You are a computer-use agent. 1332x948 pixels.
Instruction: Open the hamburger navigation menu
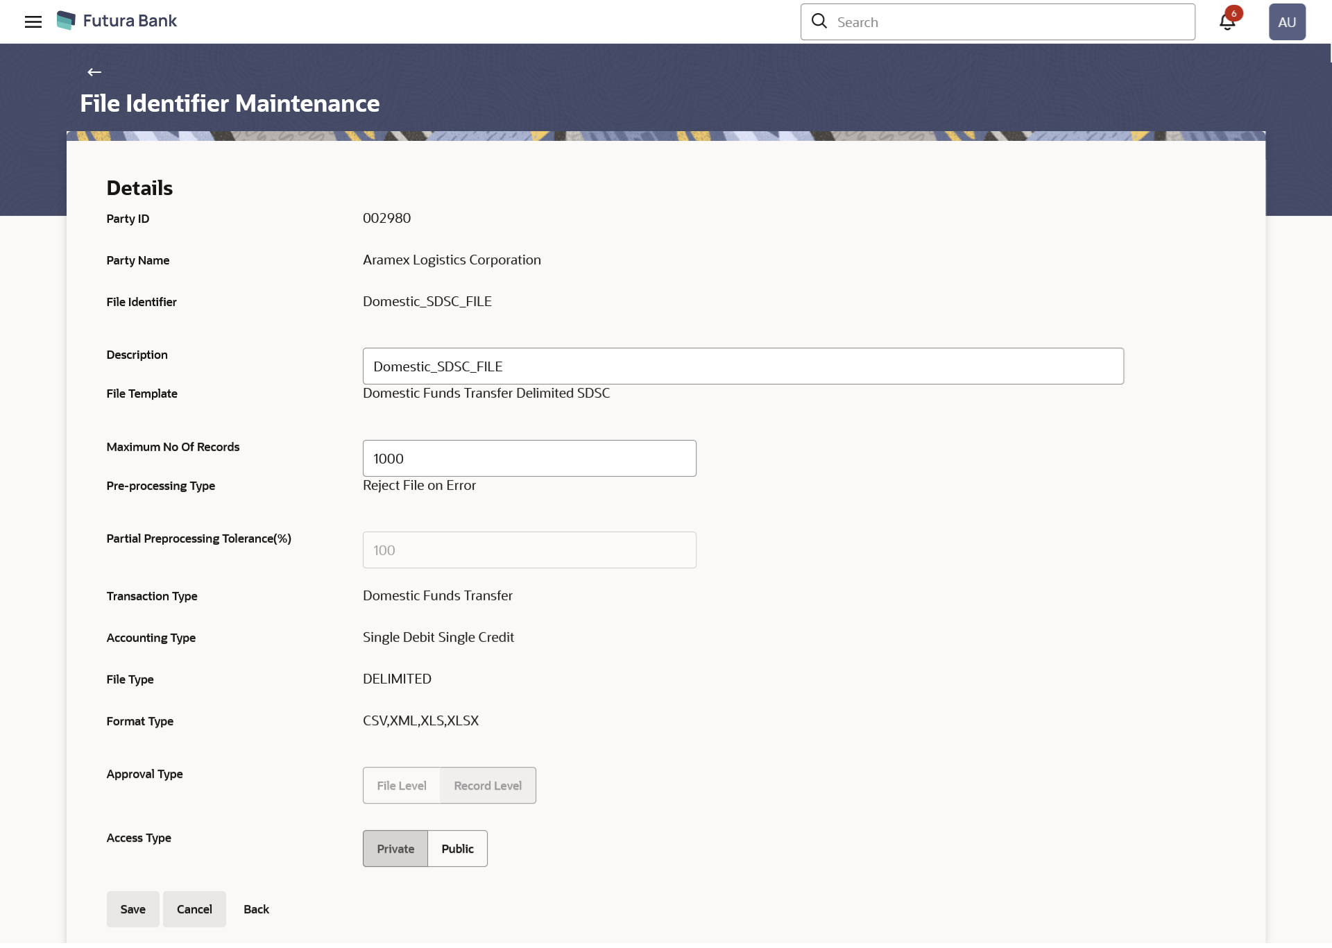tap(33, 22)
